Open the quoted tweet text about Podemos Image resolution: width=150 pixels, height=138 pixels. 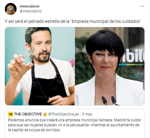point(75,125)
